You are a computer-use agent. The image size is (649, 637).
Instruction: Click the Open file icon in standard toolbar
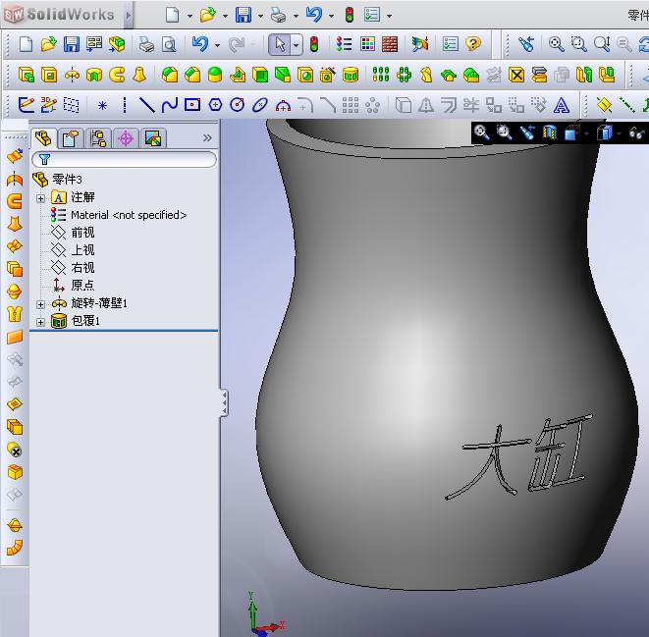[x=48, y=44]
